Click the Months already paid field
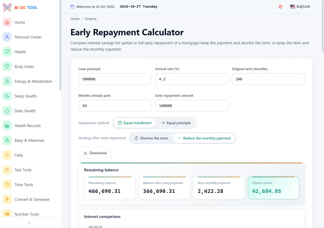The width and height of the screenshot is (324, 228). click(115, 106)
